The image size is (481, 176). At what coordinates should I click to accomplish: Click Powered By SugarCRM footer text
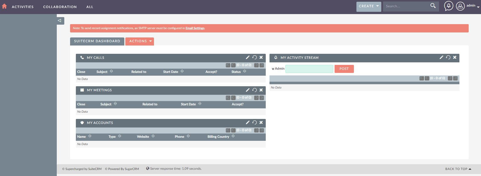pos(122,169)
